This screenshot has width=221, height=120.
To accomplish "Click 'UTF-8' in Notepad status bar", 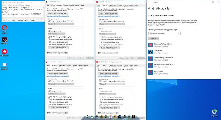I will [33, 20].
